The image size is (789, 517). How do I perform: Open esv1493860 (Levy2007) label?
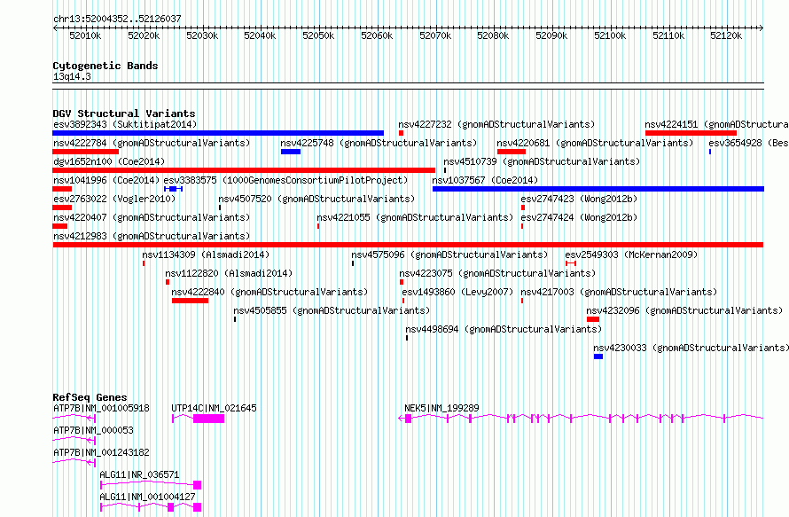[x=457, y=292]
